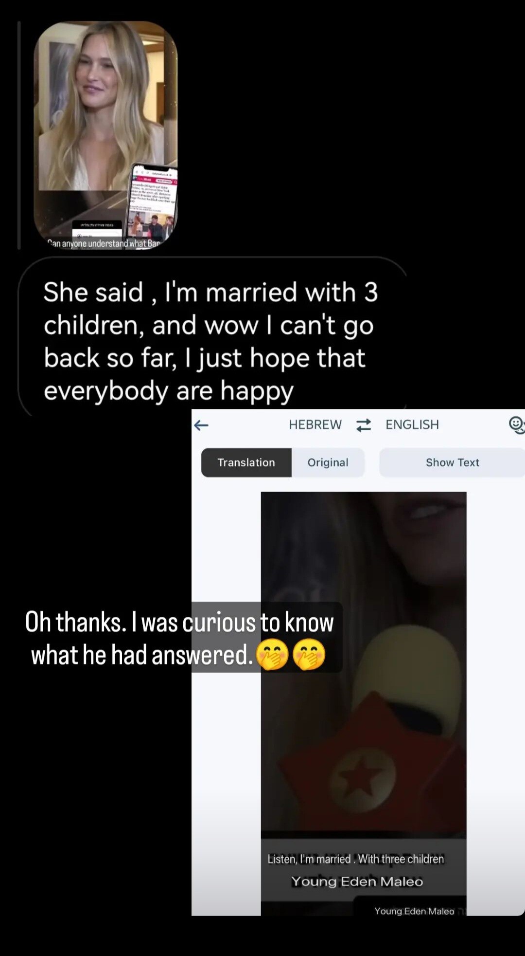
Task: Tap the "She said, I'm married" message bubble
Action: point(212,337)
